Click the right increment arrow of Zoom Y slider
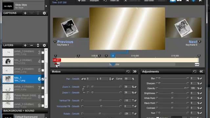 (121, 92)
